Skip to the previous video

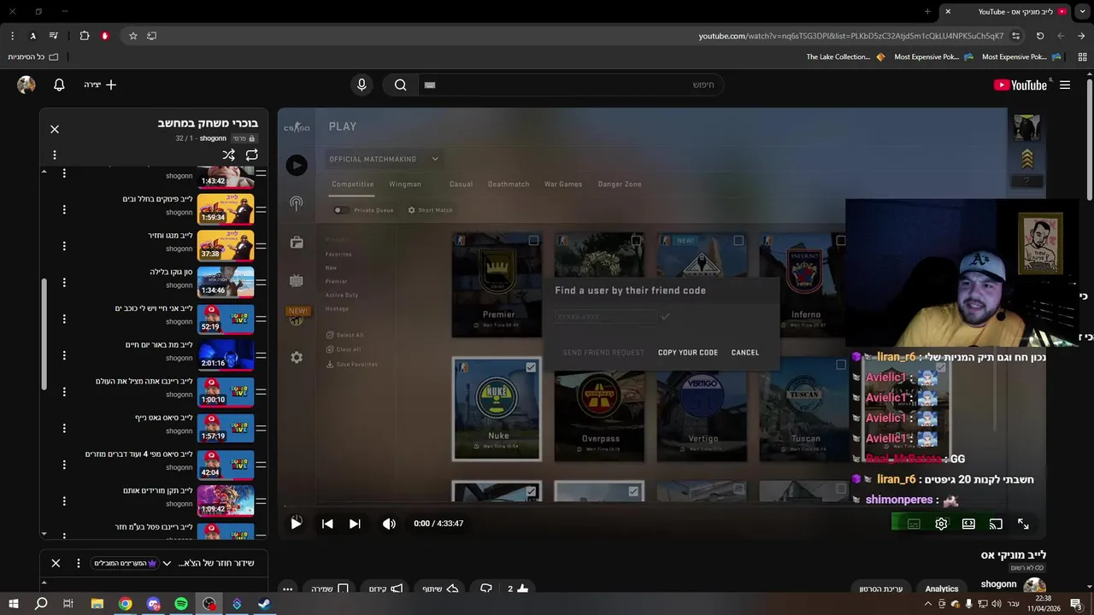coord(327,524)
